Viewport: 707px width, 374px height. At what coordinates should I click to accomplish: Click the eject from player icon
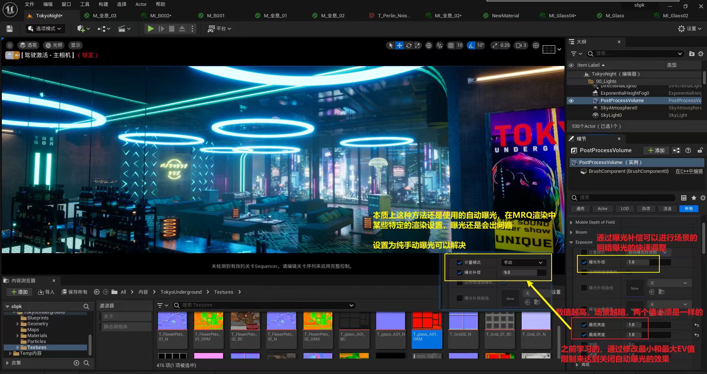click(182, 29)
